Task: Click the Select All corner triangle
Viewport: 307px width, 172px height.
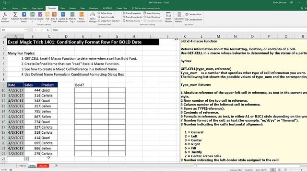Action: tap(4, 36)
